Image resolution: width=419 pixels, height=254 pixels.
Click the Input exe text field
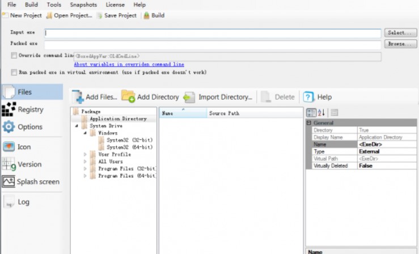click(213, 33)
